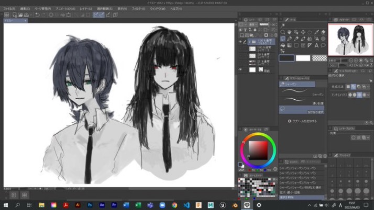
Task: Open the File menu
Action: coord(9,8)
